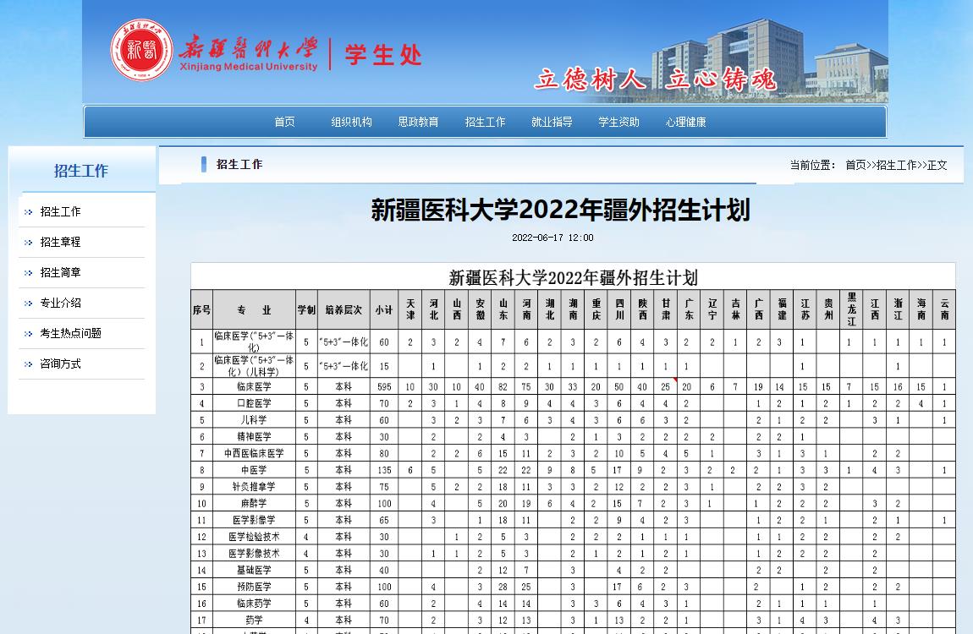This screenshot has width=973, height=634.
Task: Open the 招生工作 item in top navigation bar
Action: click(486, 122)
